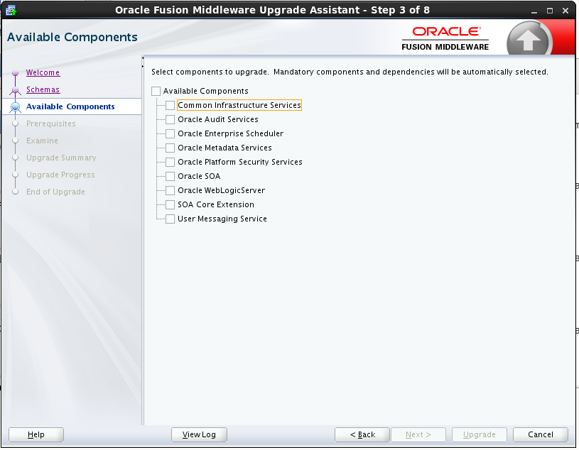The width and height of the screenshot is (579, 450).
Task: Click the Common Infrastructure Services label
Action: [239, 105]
